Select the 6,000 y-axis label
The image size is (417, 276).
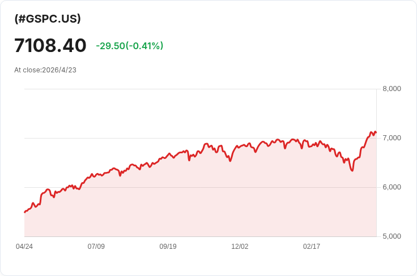(392, 187)
